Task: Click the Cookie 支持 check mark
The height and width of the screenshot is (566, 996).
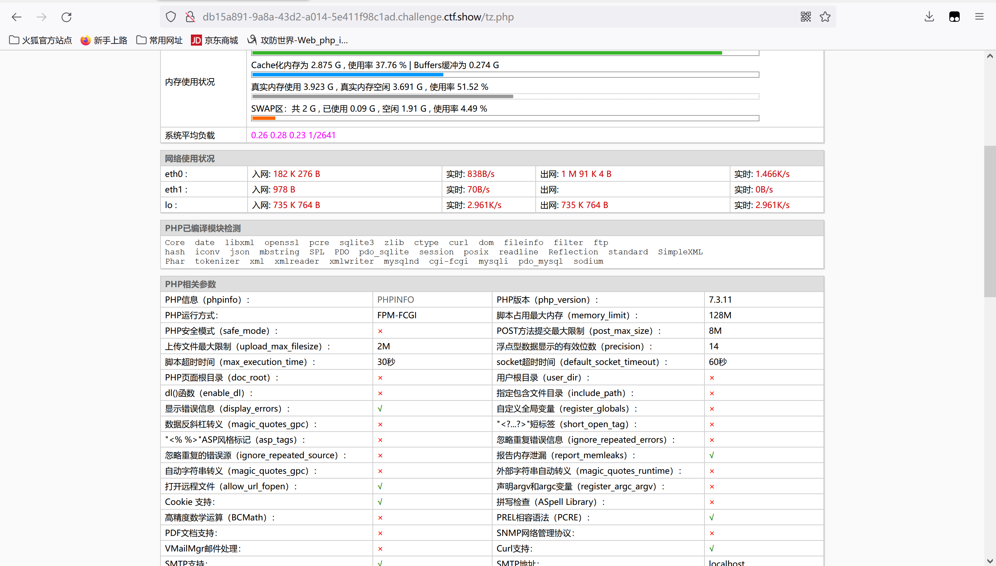Action: point(380,502)
